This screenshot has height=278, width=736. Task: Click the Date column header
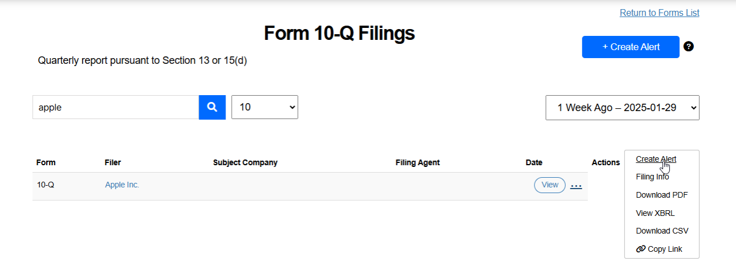point(534,162)
